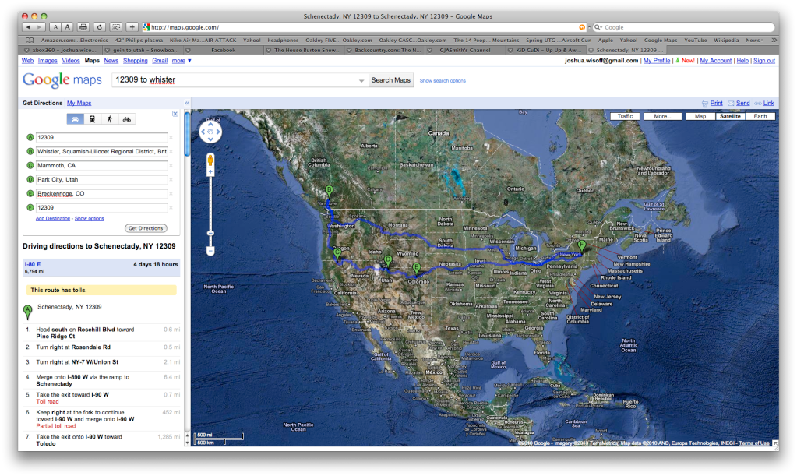Open the Show search options link
Viewport: 797px width, 476px height.
point(443,81)
